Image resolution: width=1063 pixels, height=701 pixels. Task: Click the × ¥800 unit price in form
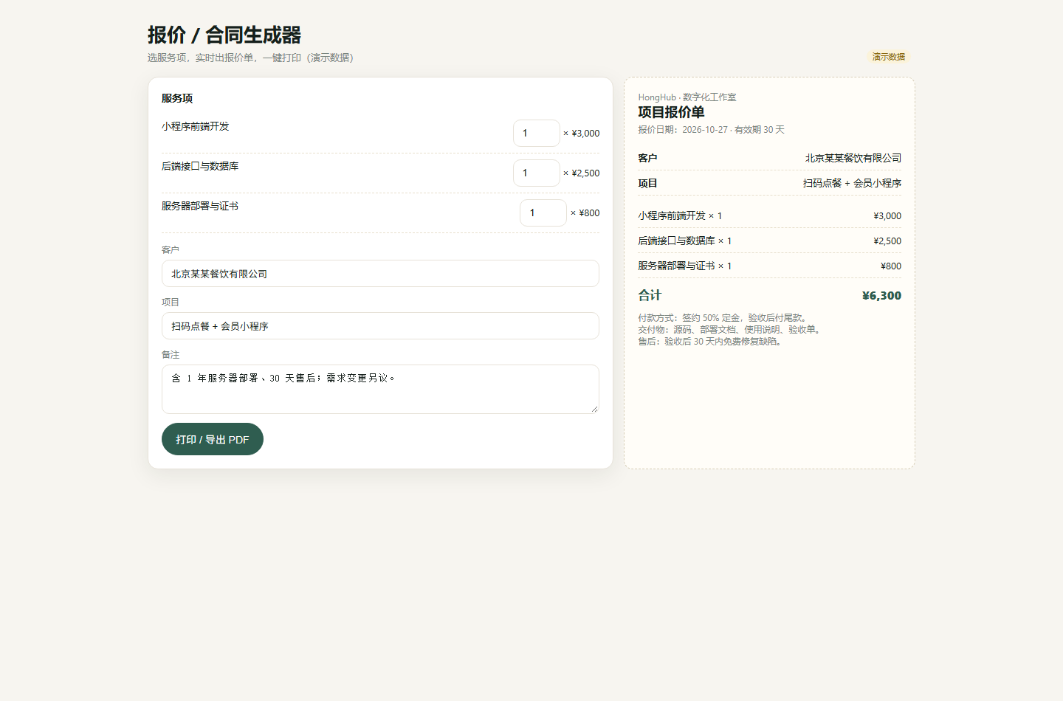(585, 213)
